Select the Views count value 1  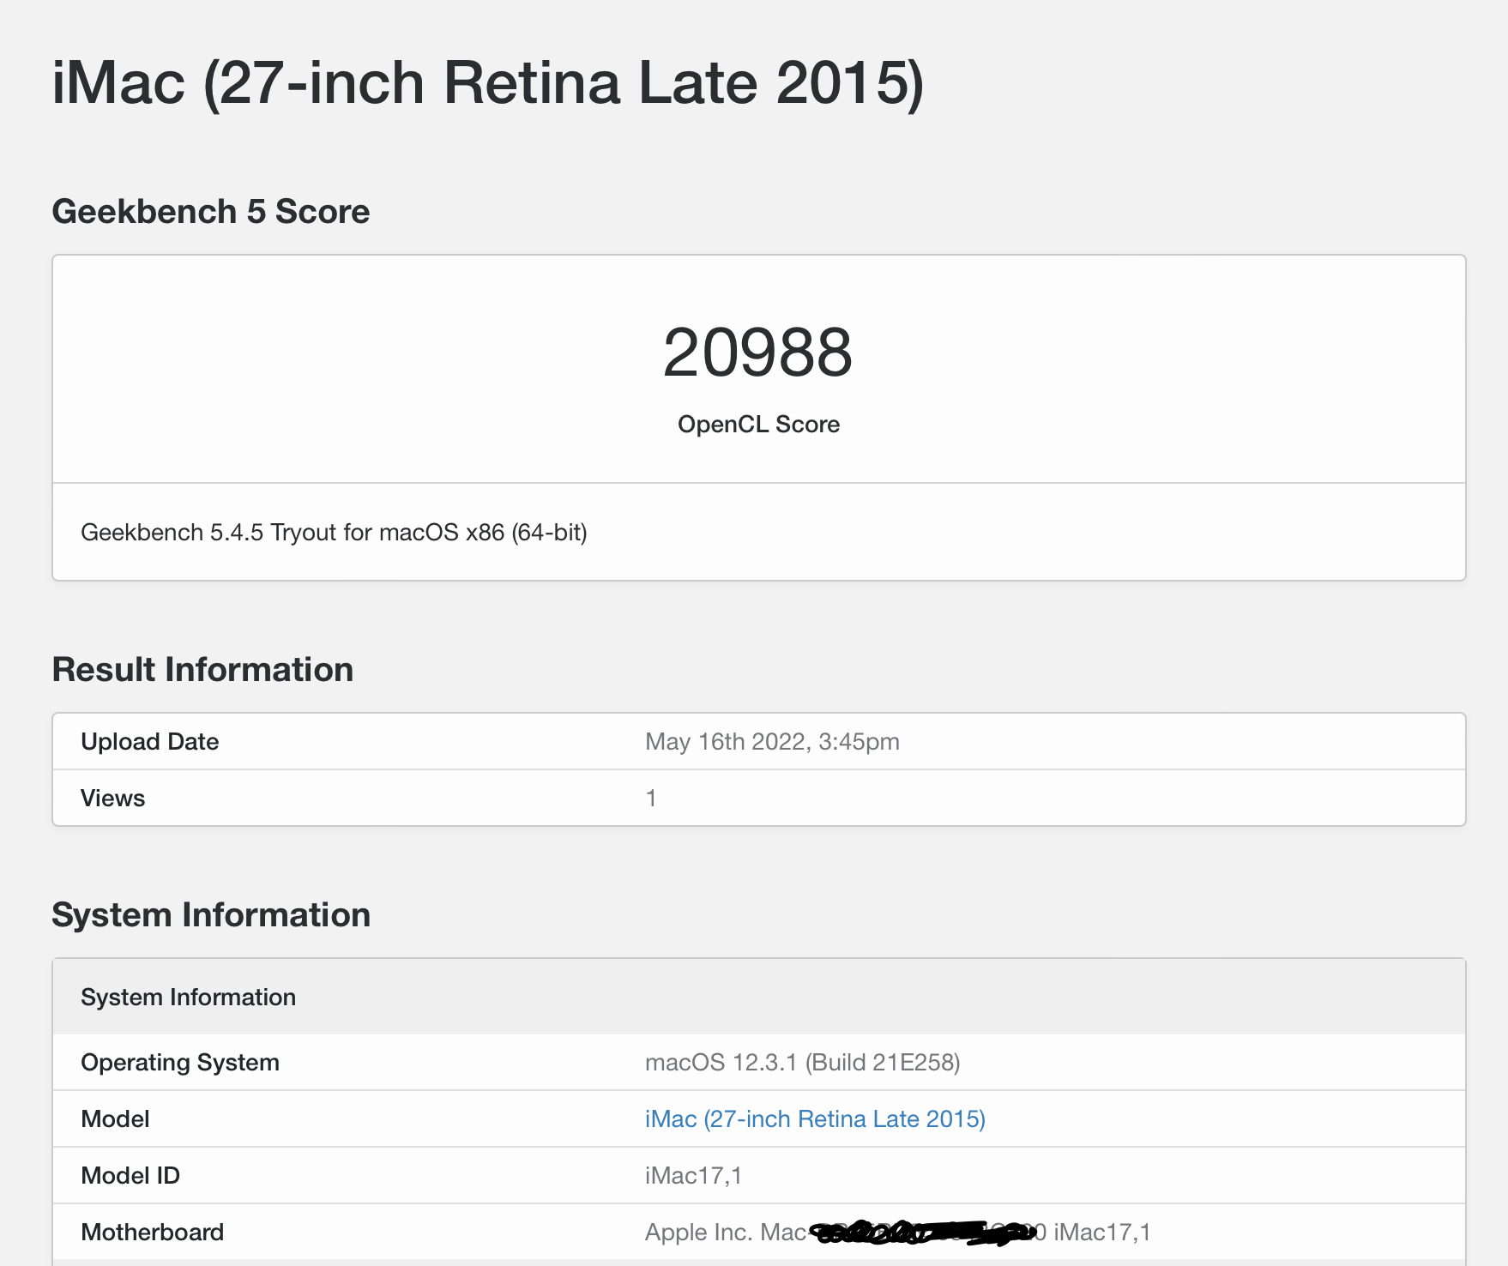(x=651, y=798)
